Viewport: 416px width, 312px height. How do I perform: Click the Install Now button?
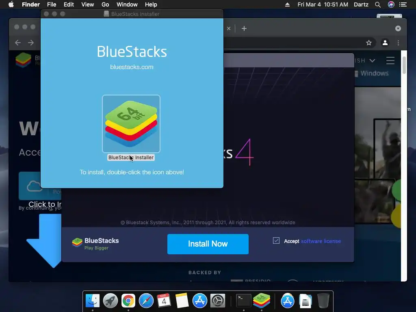tap(208, 244)
